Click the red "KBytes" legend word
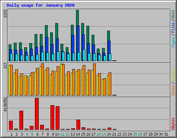The height and width of the screenshot is (138, 177). click(173, 124)
